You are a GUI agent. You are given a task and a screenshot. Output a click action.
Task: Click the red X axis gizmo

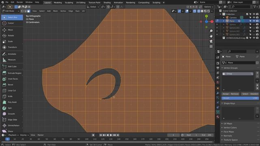coord(212,21)
